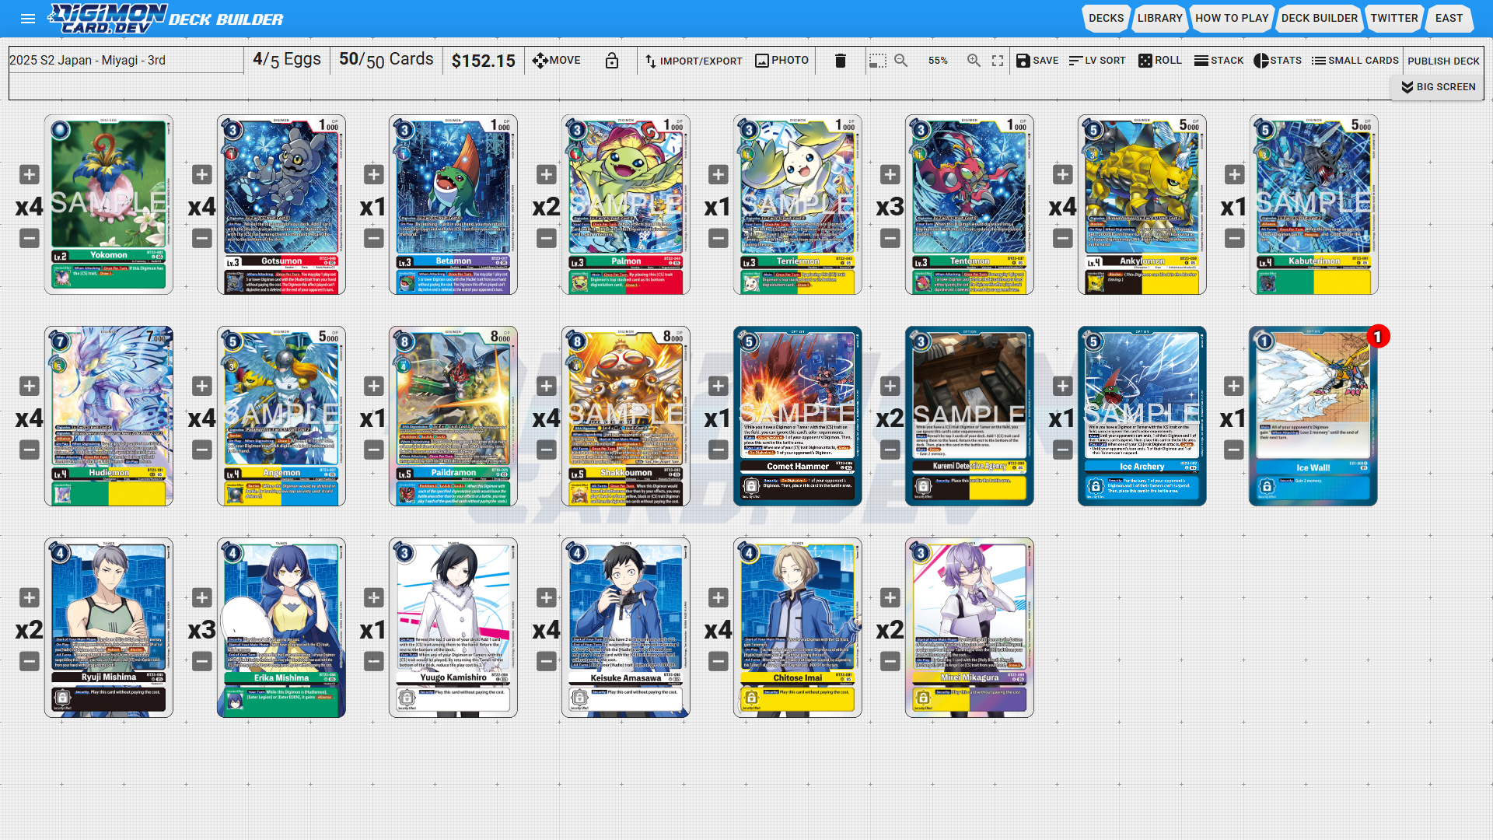Increase Yokomon card count with plus
This screenshot has width=1493, height=840.
pos(30,175)
